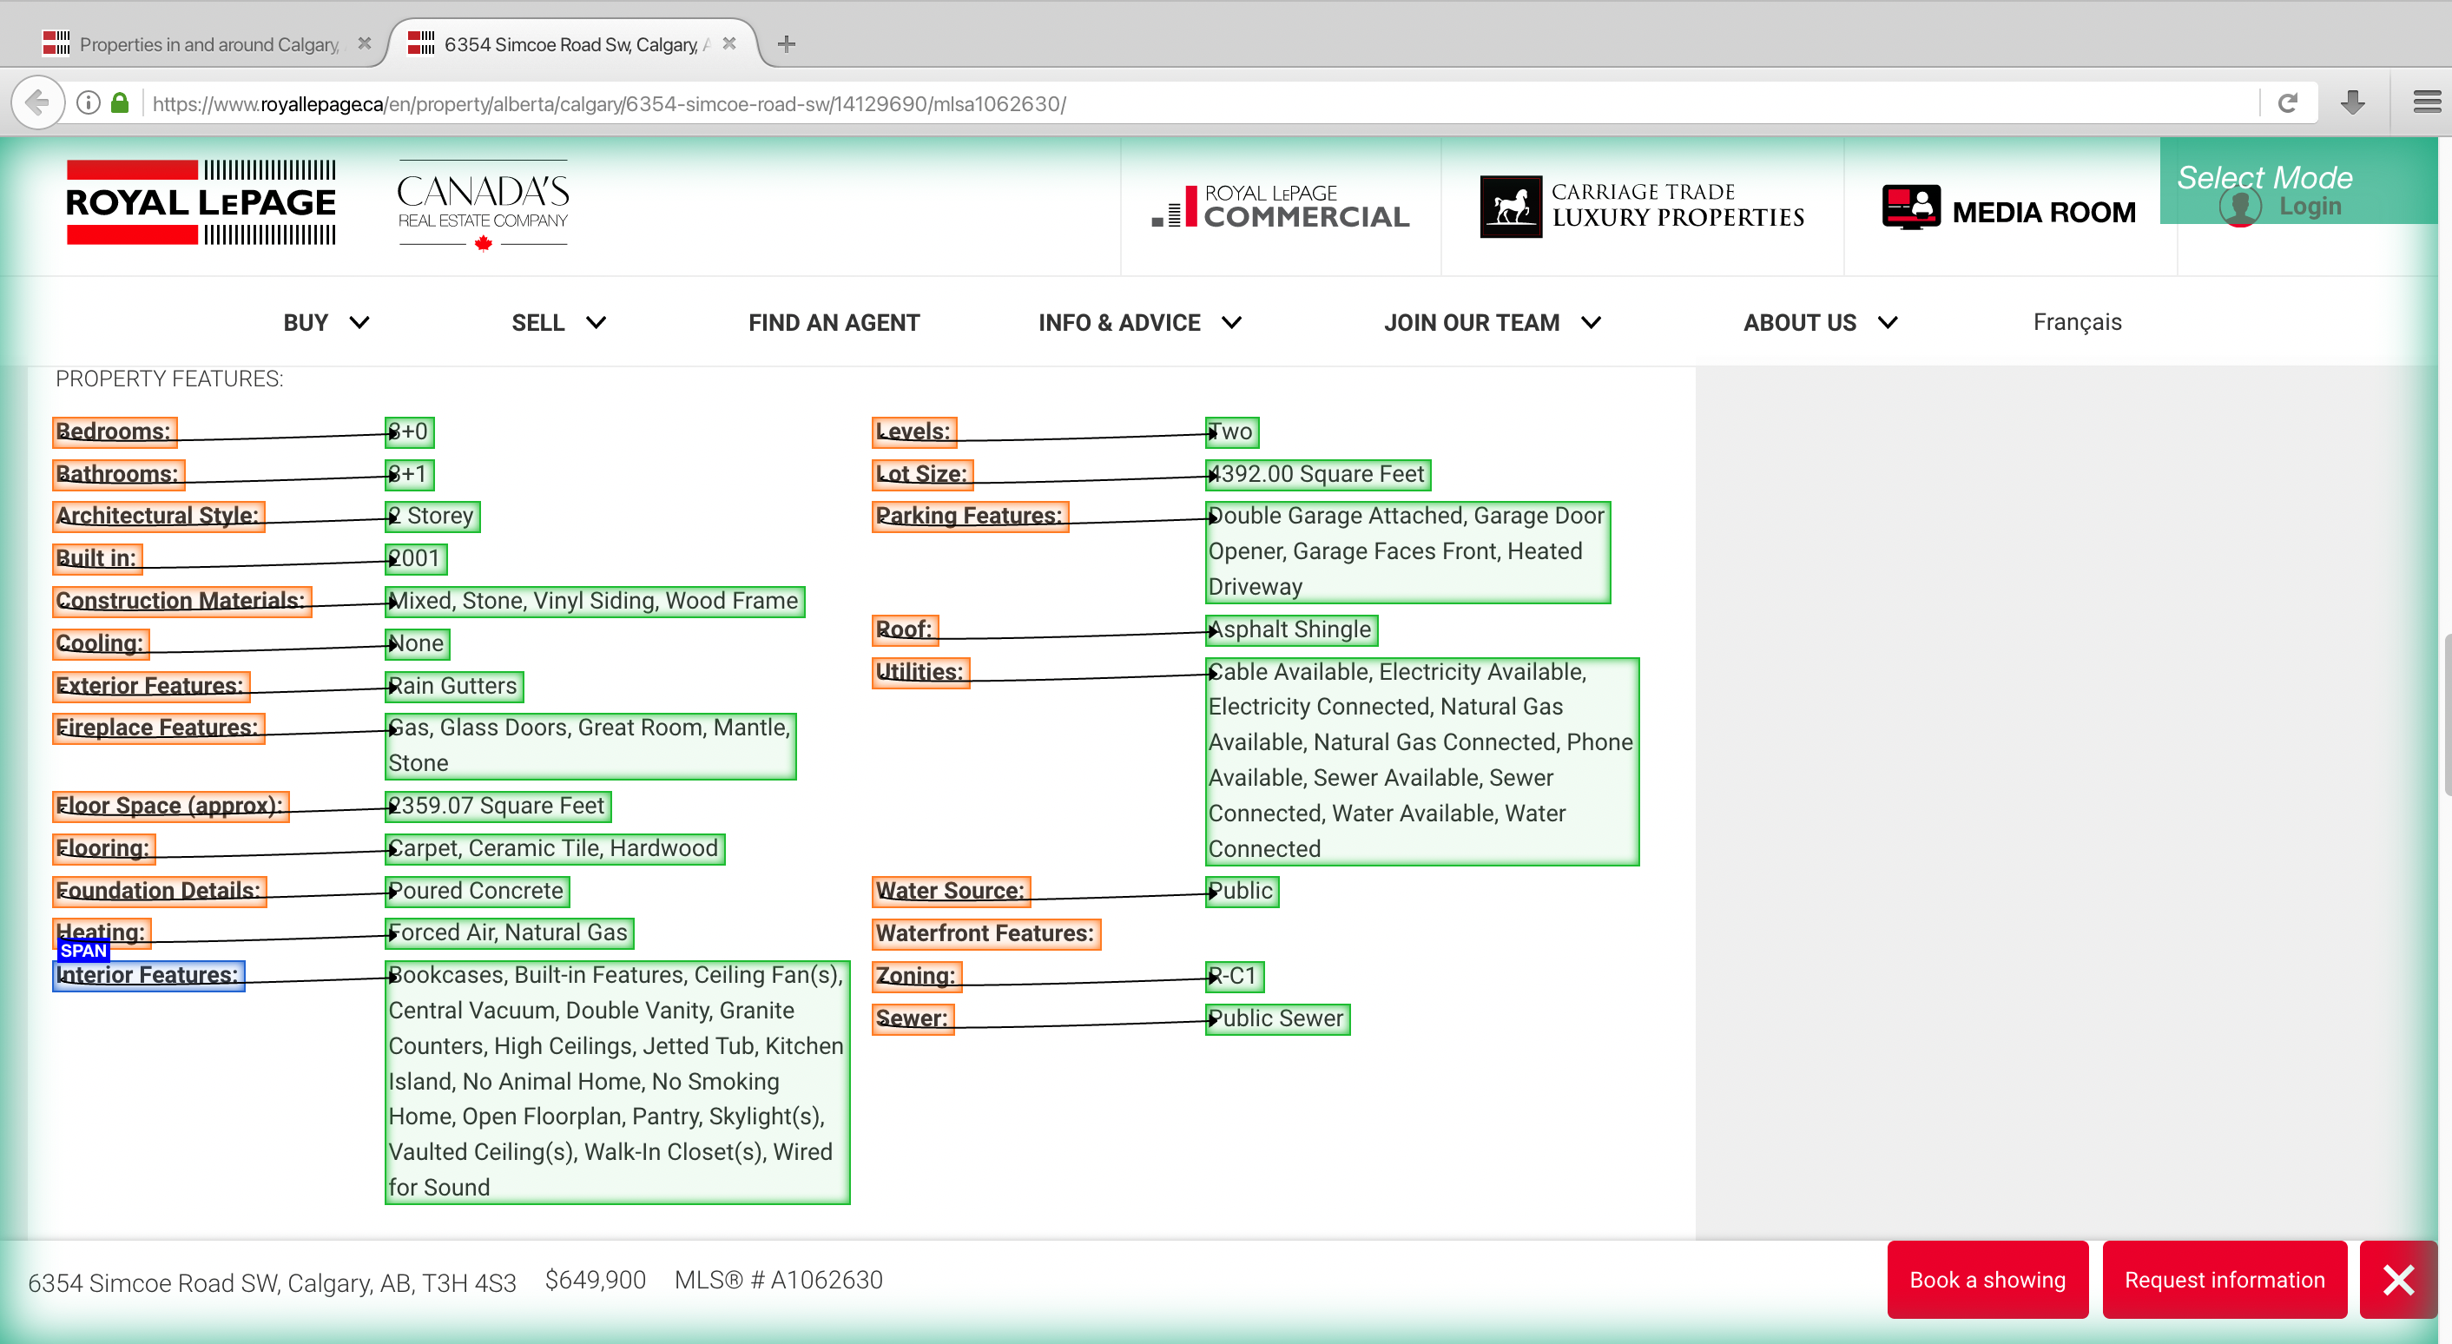Click the browser menu kebab icon
This screenshot has height=1344, width=2452.
click(x=2417, y=101)
